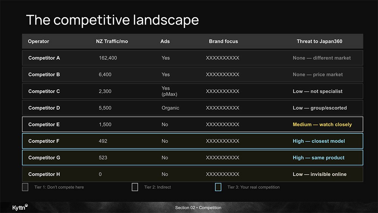Click the 'Tier 3: Your real competition' label
This screenshot has height=213, width=378.
pos(254,187)
